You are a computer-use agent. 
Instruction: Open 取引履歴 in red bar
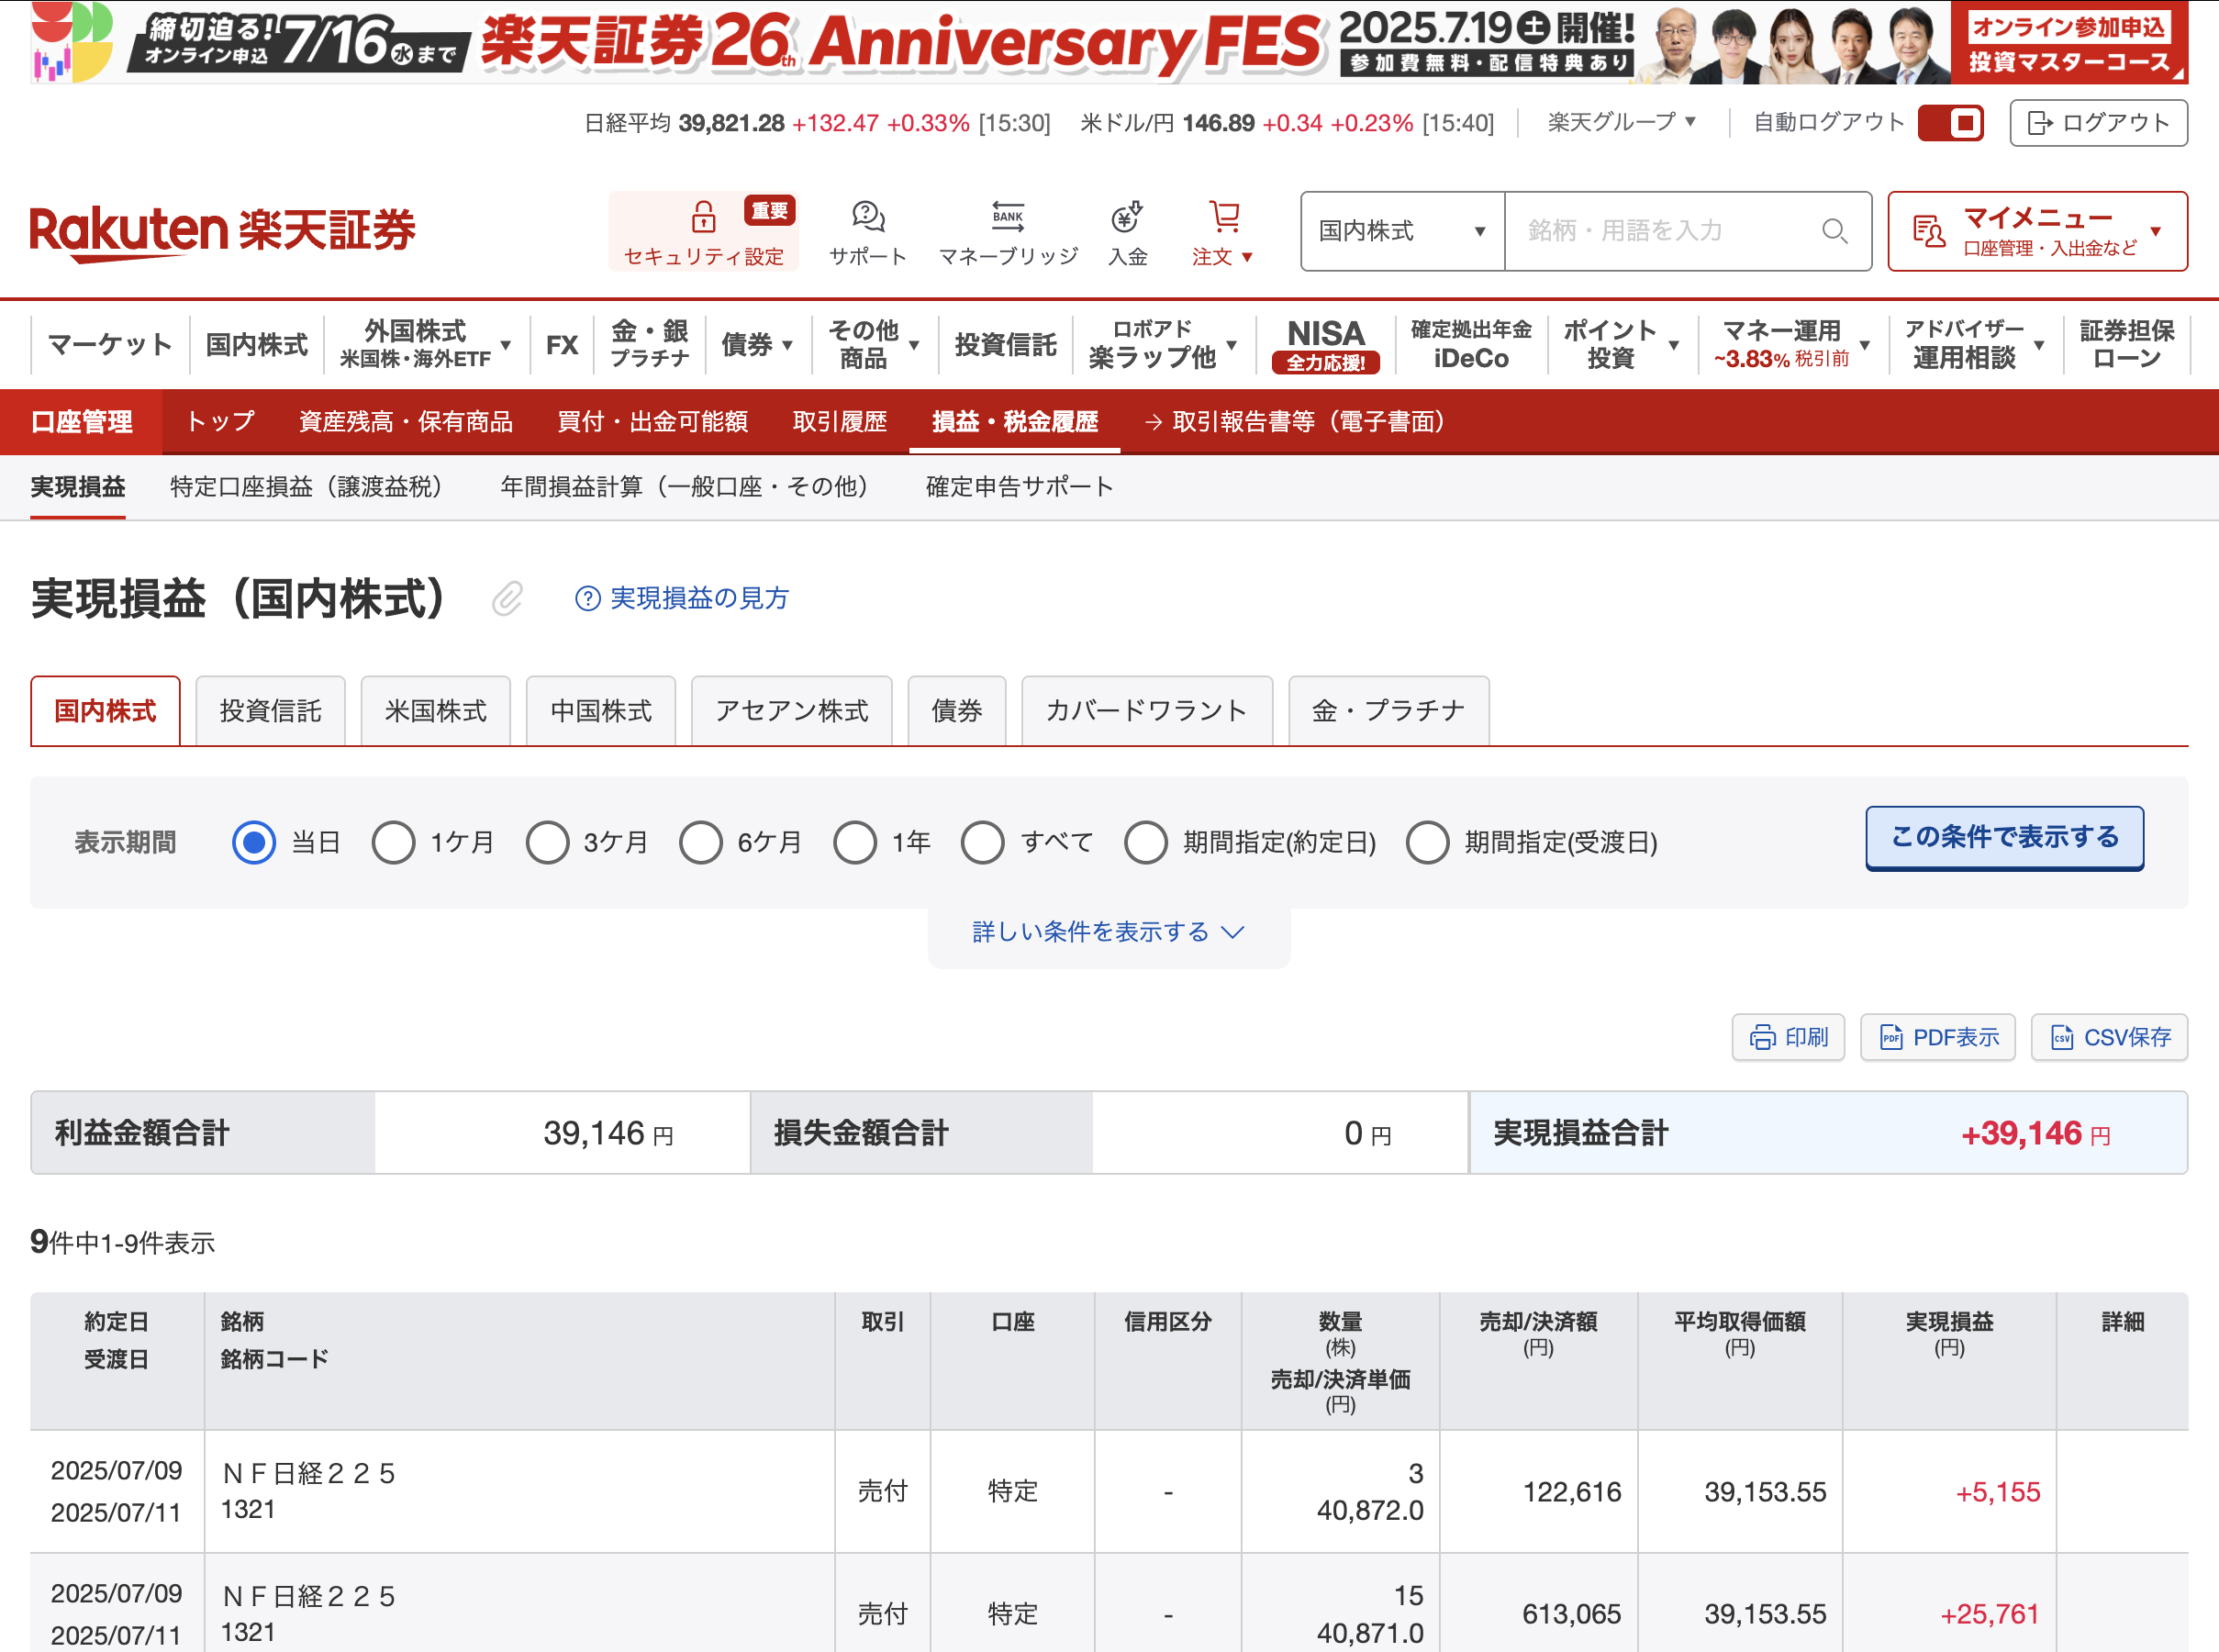(x=839, y=422)
